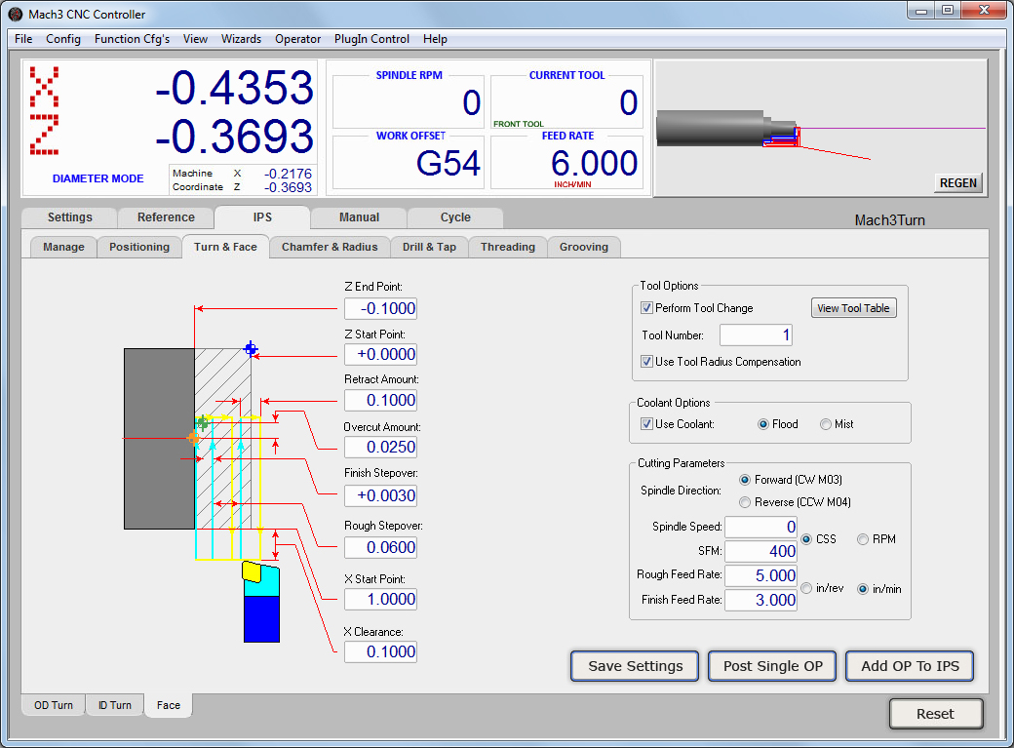Select the Face bottom tab
Image resolution: width=1014 pixels, height=748 pixels.
coord(169,705)
